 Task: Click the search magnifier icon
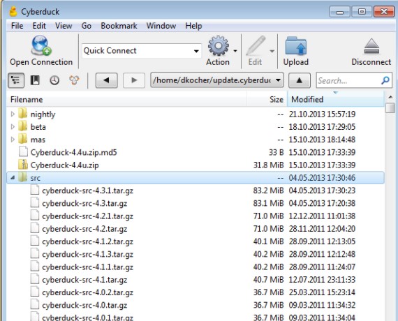[x=385, y=80]
